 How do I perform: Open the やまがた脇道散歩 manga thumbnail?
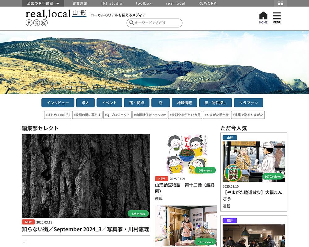click(254, 162)
